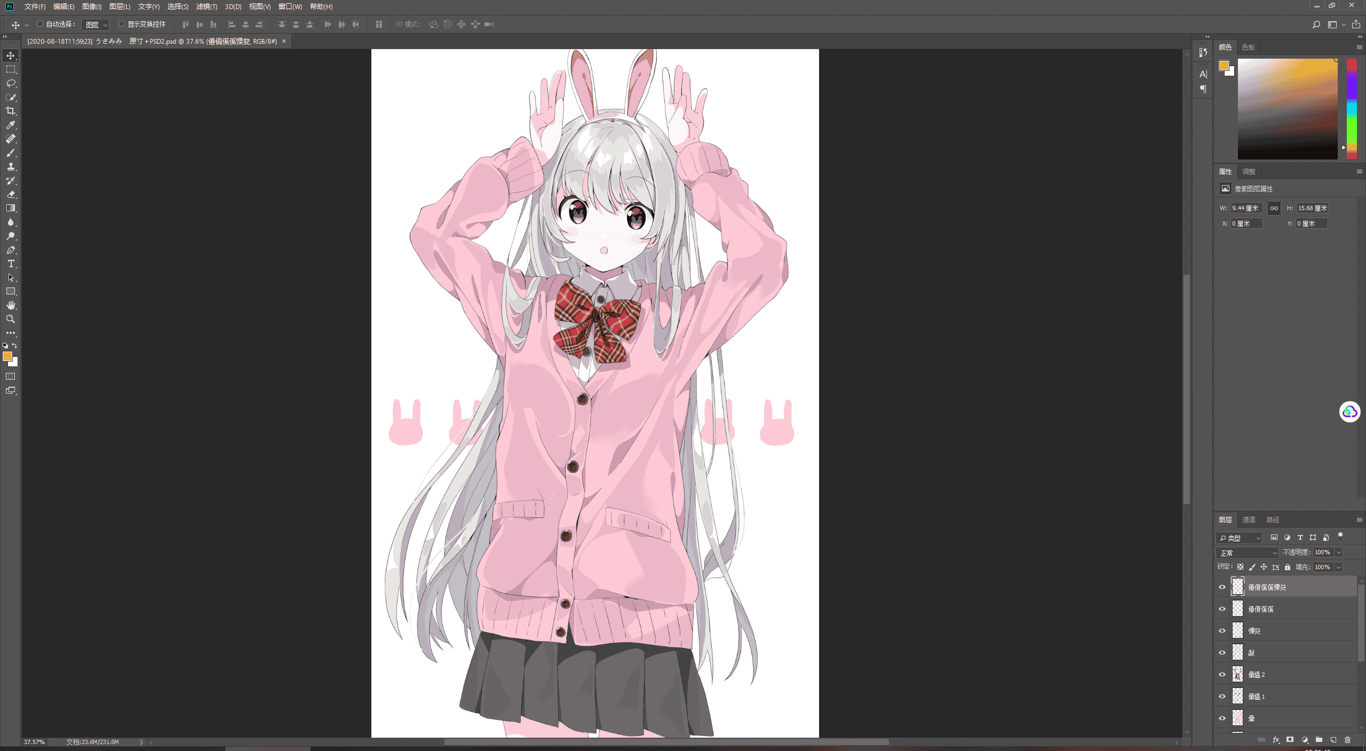Activate the Horizontal Type tool
Screen dimensions: 1366x751
click(11, 263)
